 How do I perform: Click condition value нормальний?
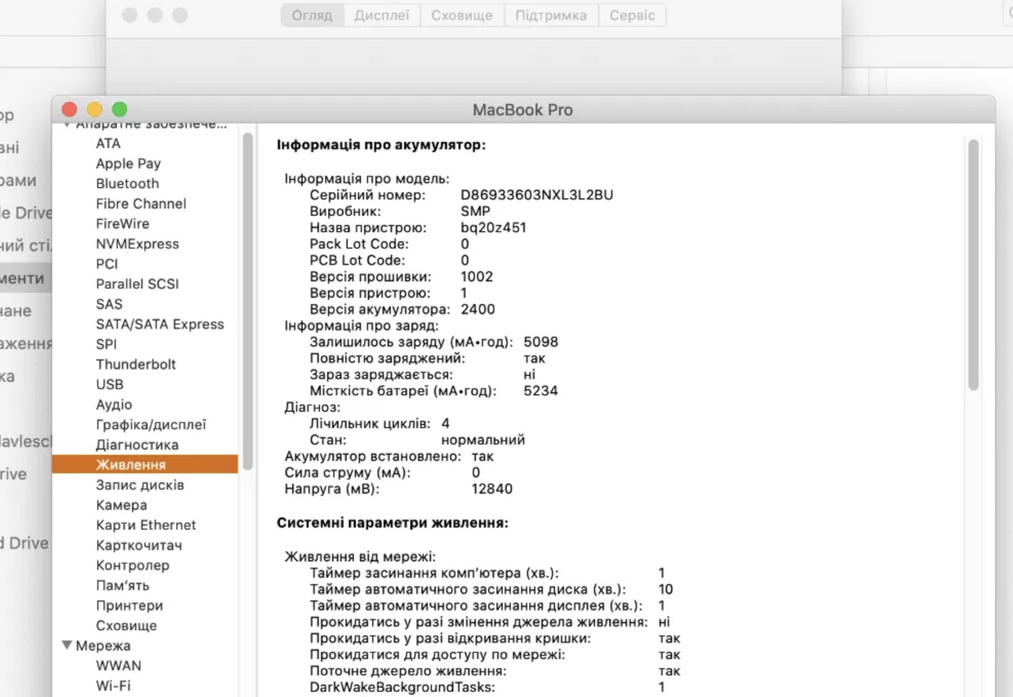click(483, 440)
